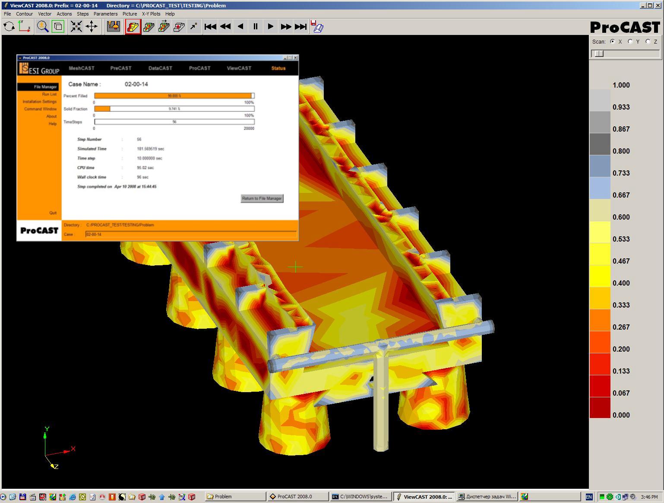Screen dimensions: 664x503
Task: Open the Picture menu
Action: [x=130, y=14]
